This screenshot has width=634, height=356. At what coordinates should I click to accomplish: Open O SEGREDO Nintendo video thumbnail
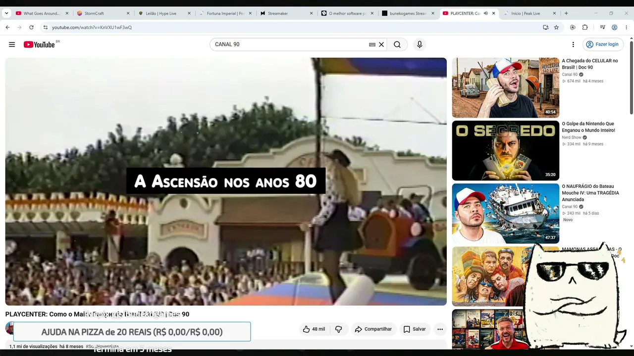click(505, 150)
